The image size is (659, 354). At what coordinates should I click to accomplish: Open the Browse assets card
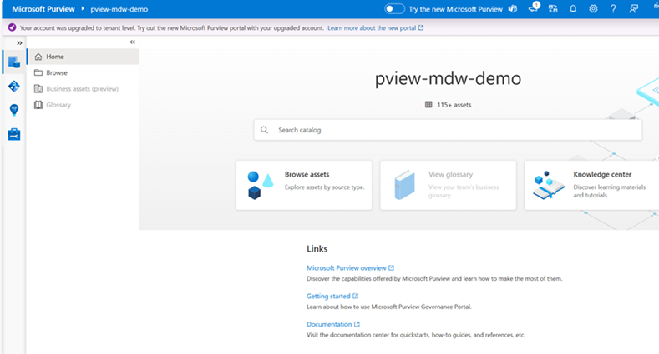[304, 185]
